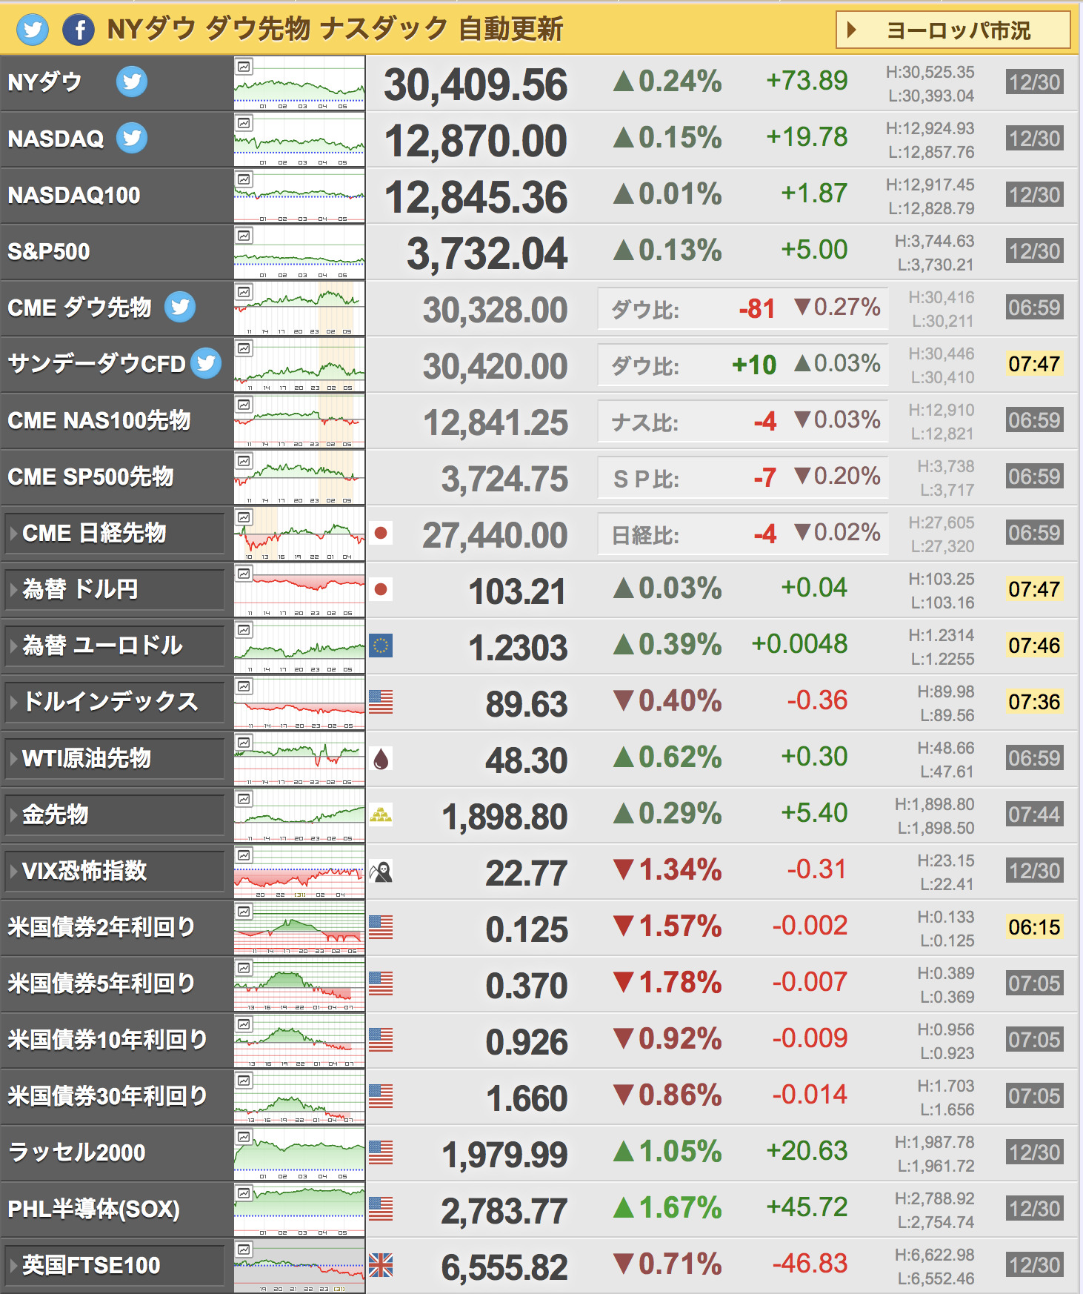Click the NASDAQ100 row label
The image size is (1083, 1294).
(74, 195)
